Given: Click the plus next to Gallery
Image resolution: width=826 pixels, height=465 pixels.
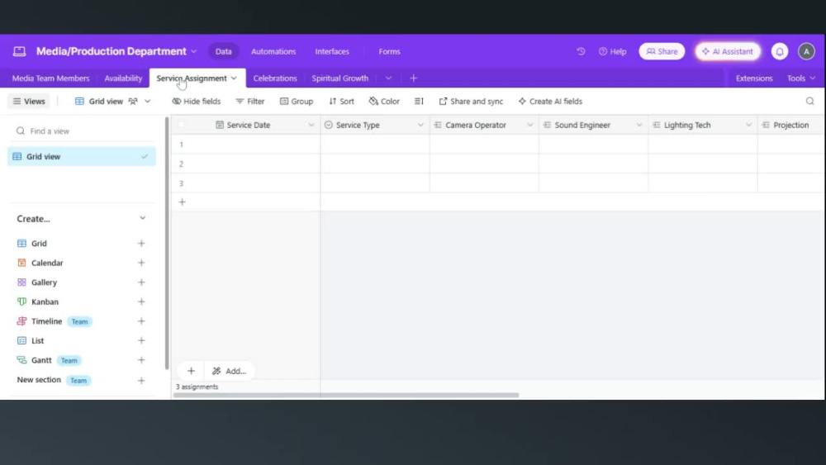Looking at the screenshot, I should coord(141,282).
